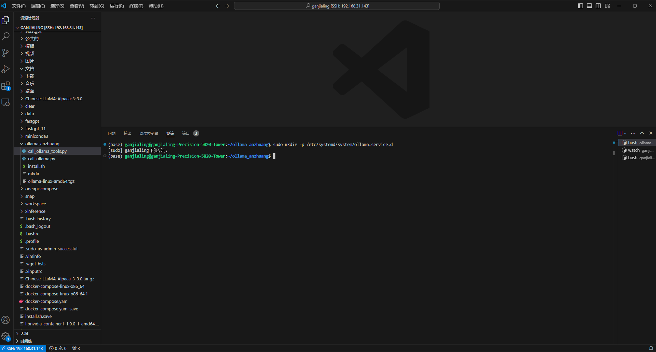This screenshot has height=352, width=656.
Task: Open the explorer more actions ellipsis
Action: (x=93, y=18)
